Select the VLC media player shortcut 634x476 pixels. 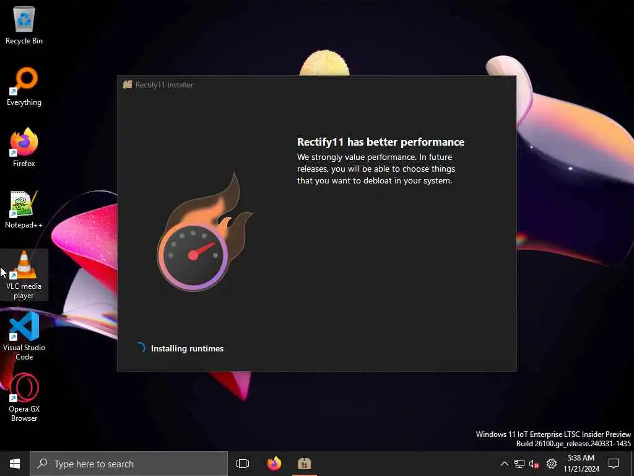pos(24,275)
